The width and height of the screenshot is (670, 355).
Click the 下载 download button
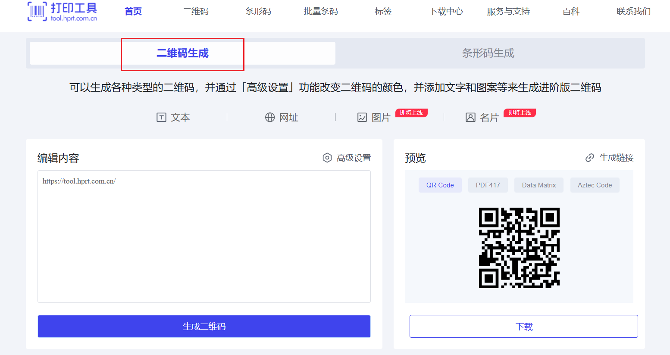(x=524, y=326)
